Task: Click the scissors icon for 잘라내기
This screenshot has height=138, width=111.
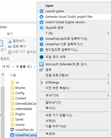Action: 10,41
